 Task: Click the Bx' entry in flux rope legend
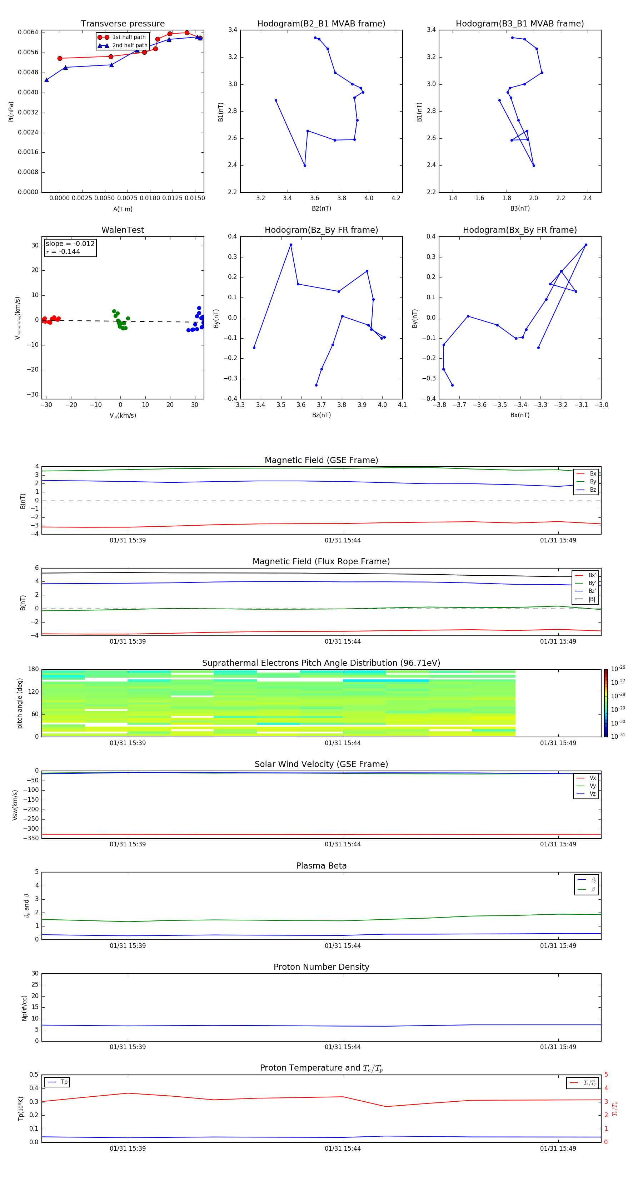[585, 575]
